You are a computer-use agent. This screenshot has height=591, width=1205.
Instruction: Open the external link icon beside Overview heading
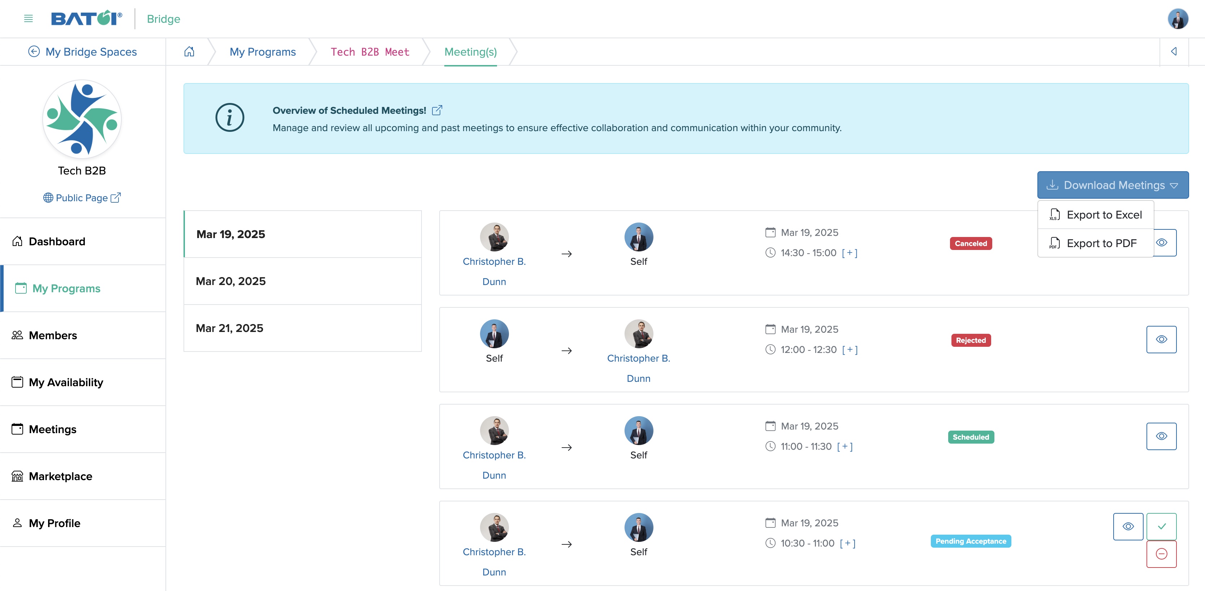437,111
